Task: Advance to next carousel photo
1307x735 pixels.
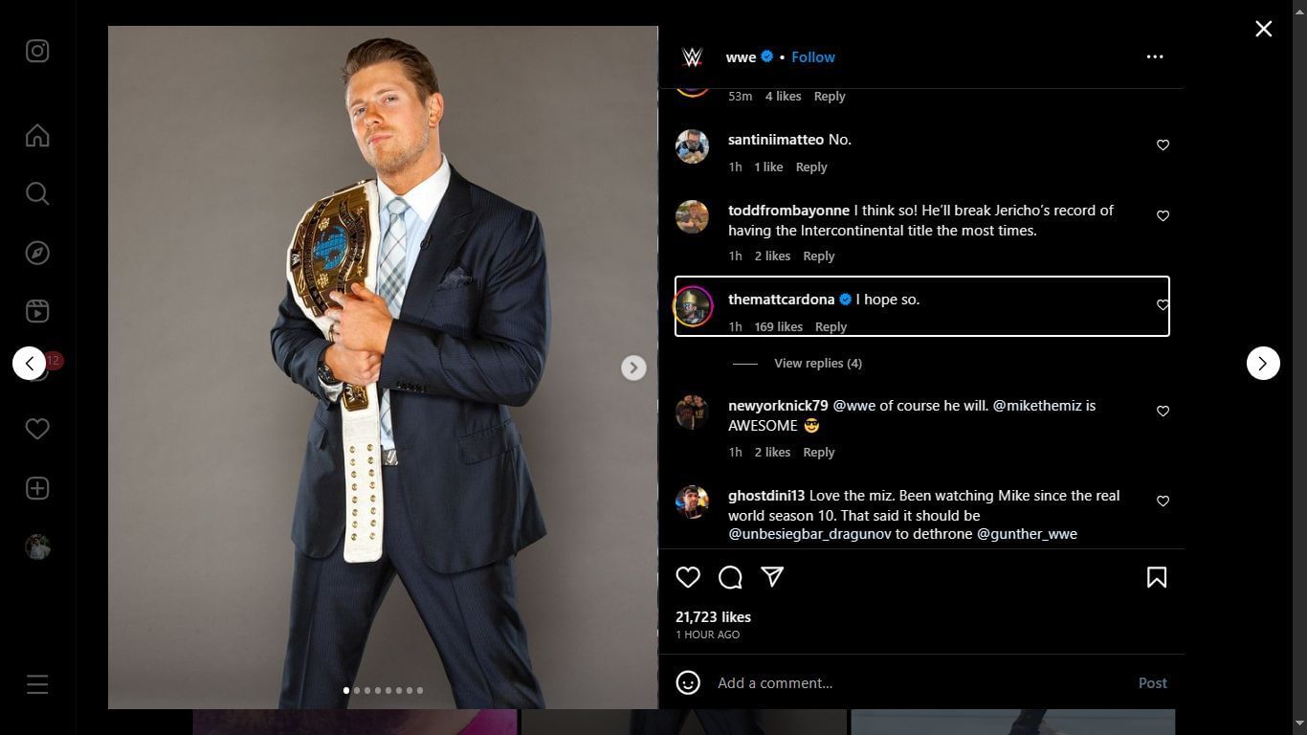Action: point(633,367)
